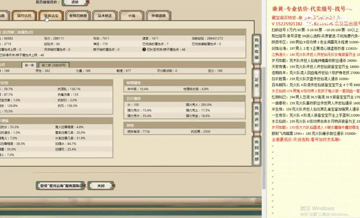This screenshot has height=218, width=360.
Task: Click the 已兑换的属性点 : 7 entry
Action: click(155, 44)
